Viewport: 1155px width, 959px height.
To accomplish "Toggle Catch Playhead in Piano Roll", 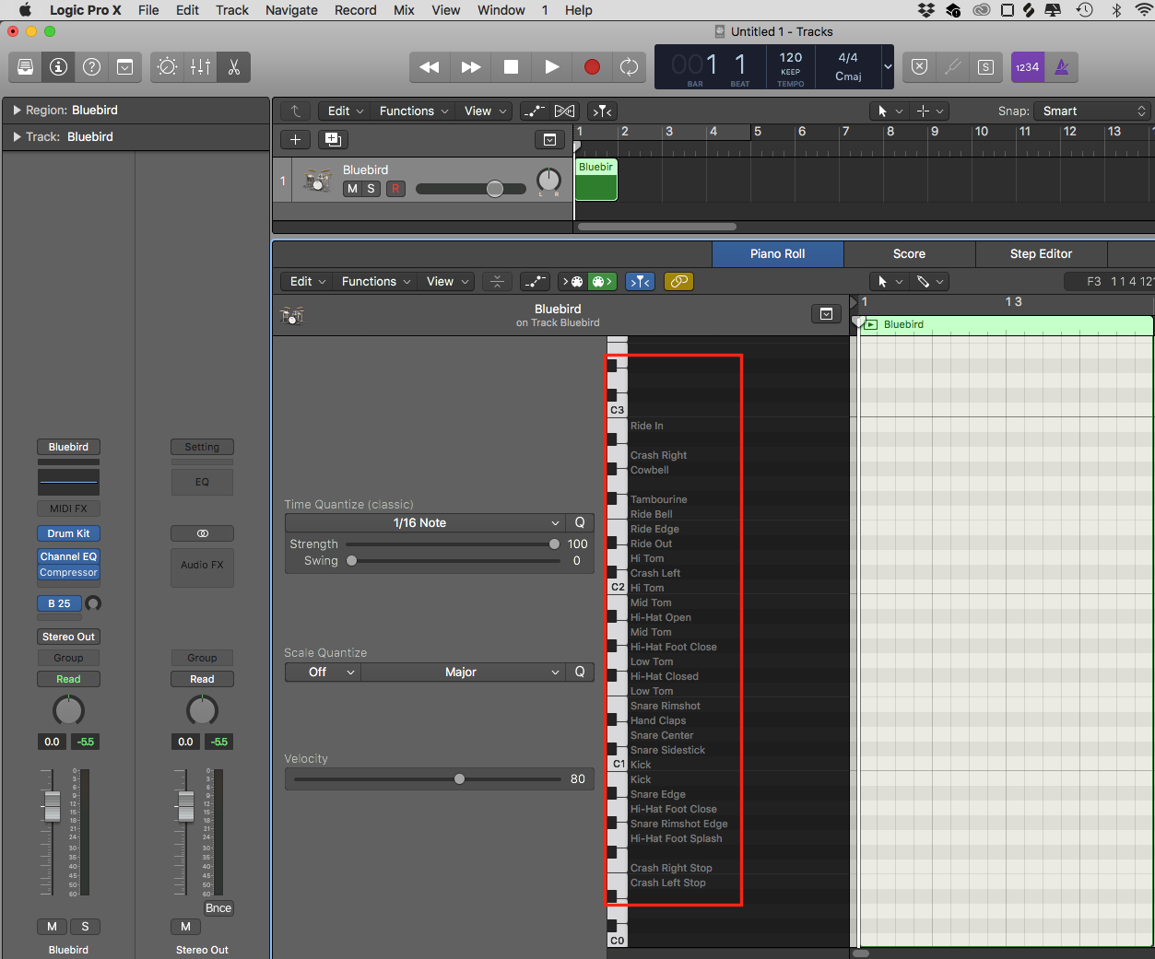I will [640, 281].
